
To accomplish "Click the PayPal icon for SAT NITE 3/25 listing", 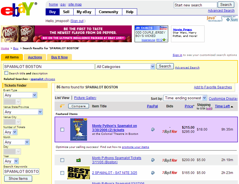I will [x=153, y=173].
